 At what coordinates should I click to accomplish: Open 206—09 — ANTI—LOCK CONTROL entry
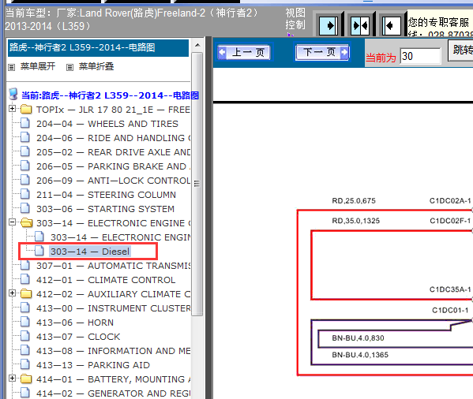point(113,181)
